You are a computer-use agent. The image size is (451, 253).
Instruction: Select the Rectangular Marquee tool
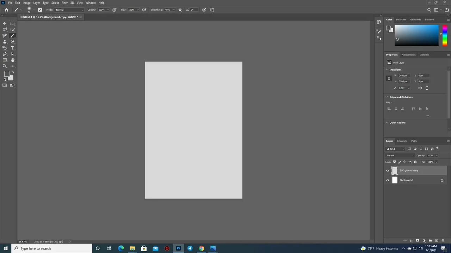13,24
